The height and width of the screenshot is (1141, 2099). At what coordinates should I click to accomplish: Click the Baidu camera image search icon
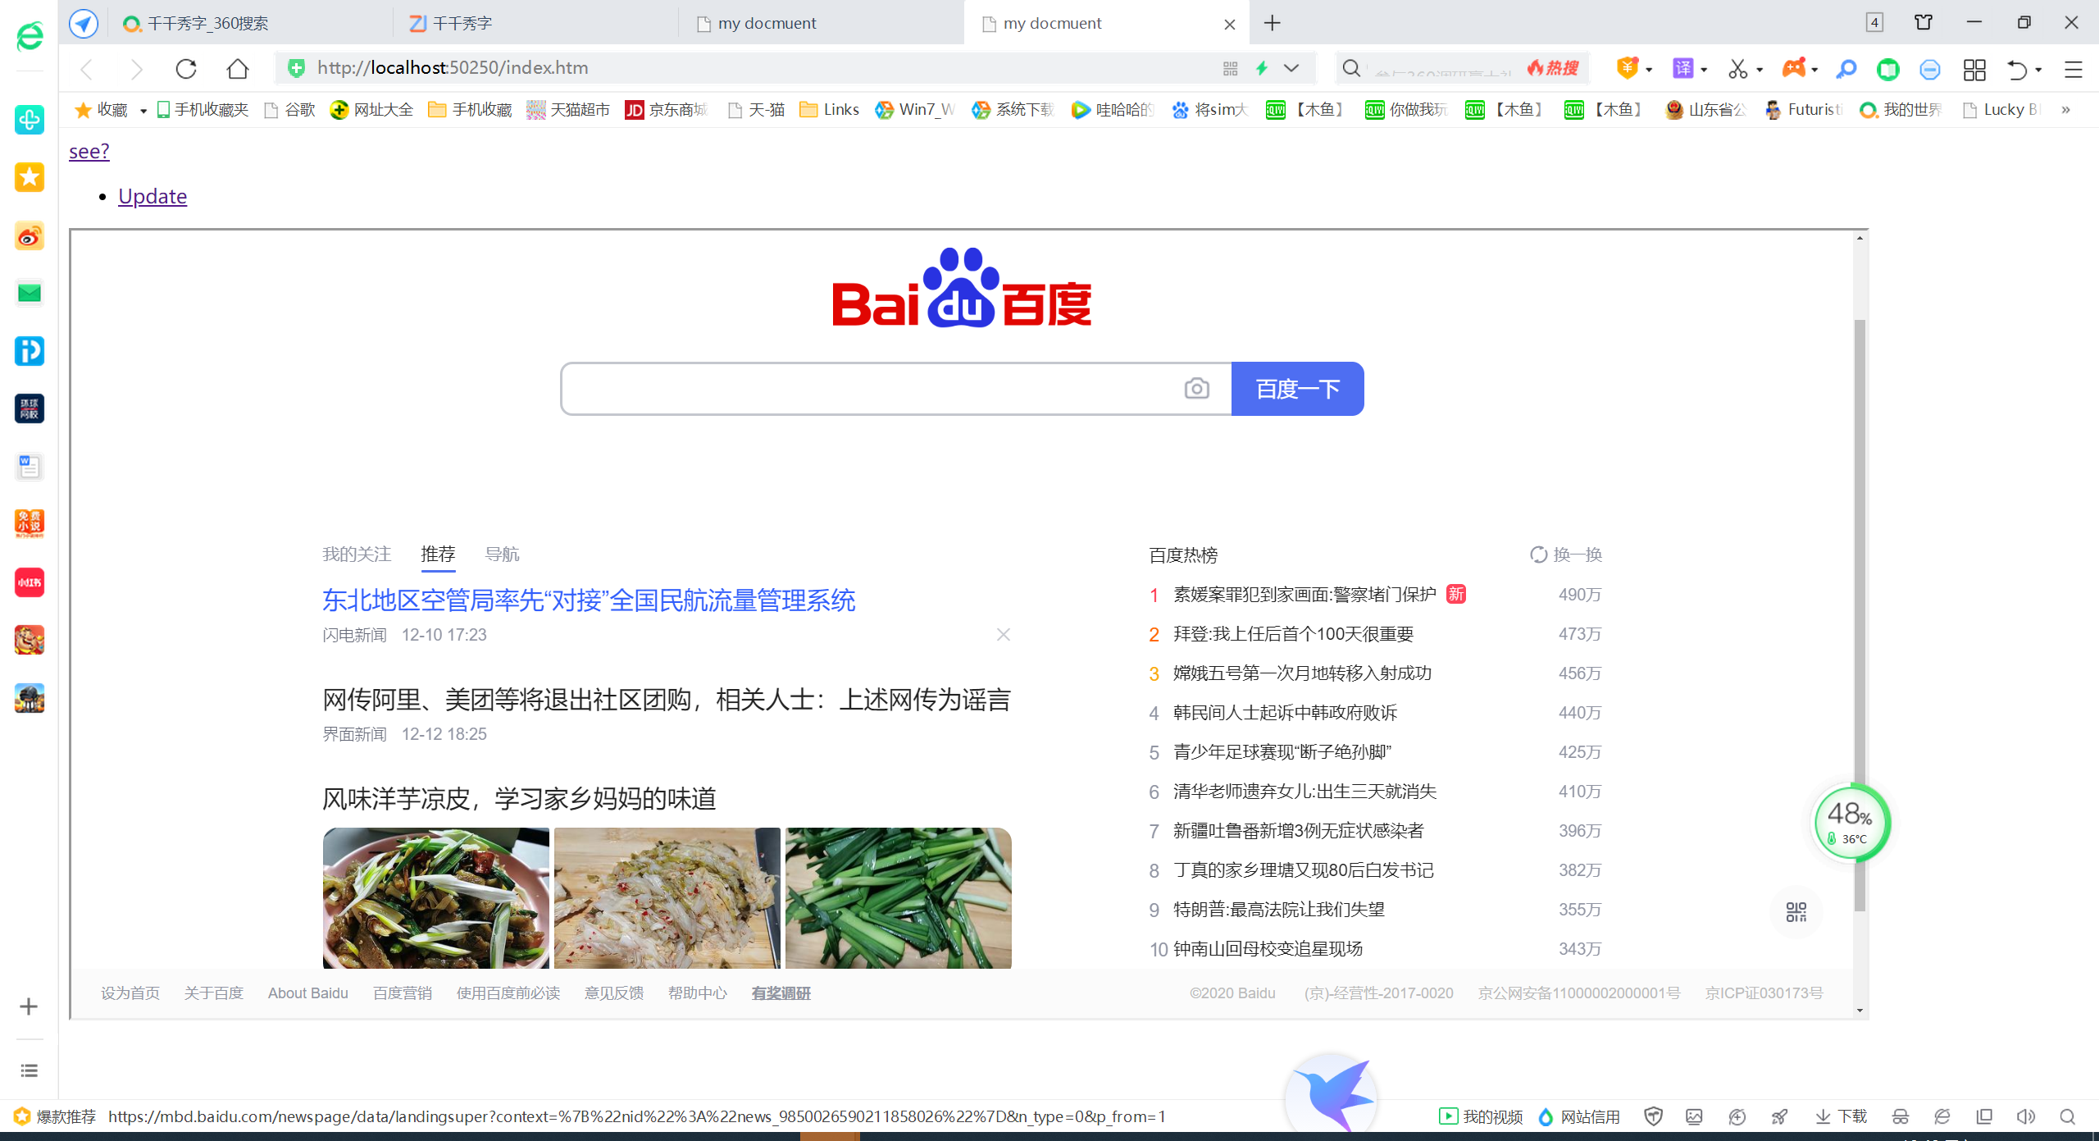click(x=1197, y=388)
